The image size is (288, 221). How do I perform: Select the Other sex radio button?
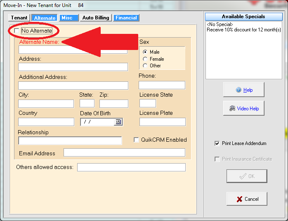[x=145, y=66]
